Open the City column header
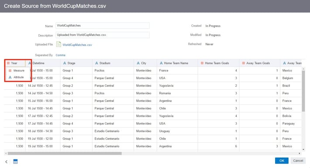This screenshot has height=168, width=310. [145, 63]
